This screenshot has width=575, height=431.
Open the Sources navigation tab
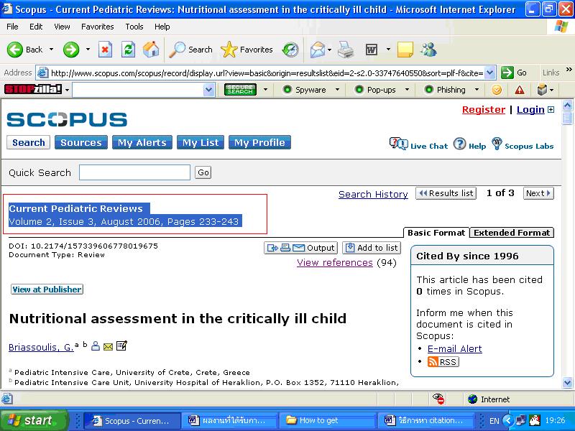81,142
